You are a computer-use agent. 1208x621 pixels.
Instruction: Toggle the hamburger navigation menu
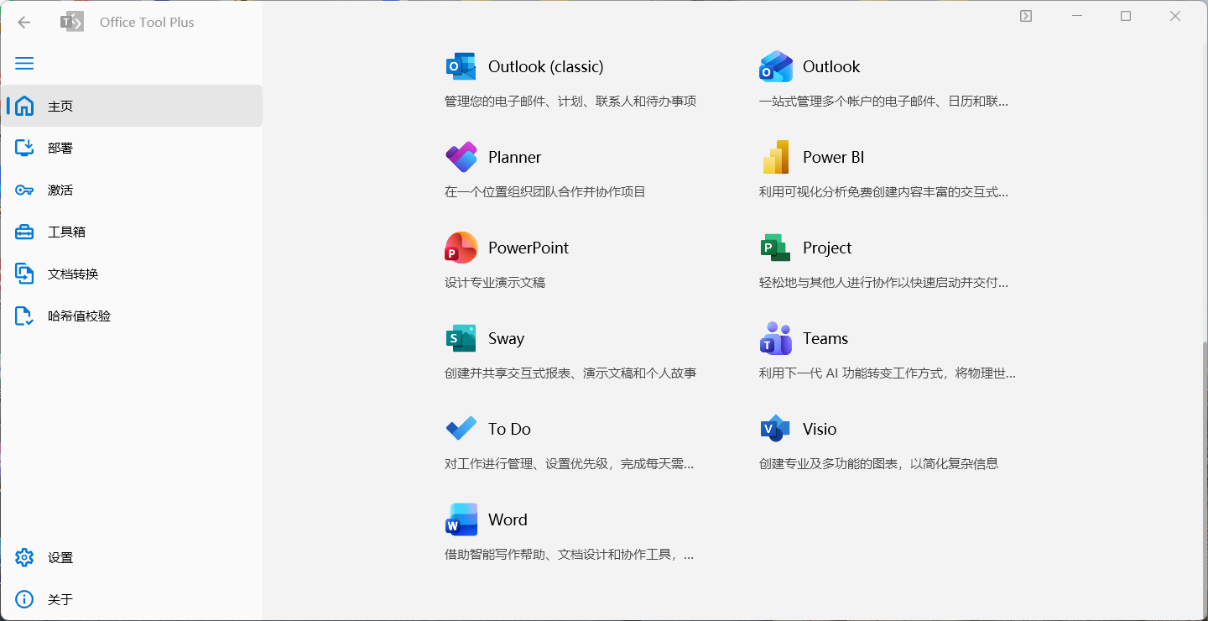[24, 64]
